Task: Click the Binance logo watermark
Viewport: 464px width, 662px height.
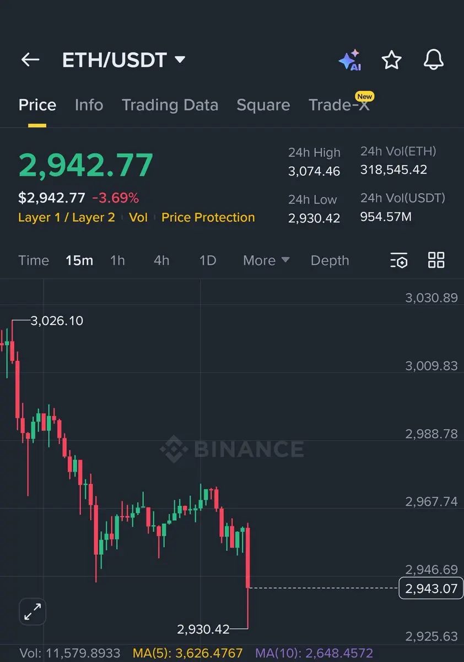Action: click(232, 449)
